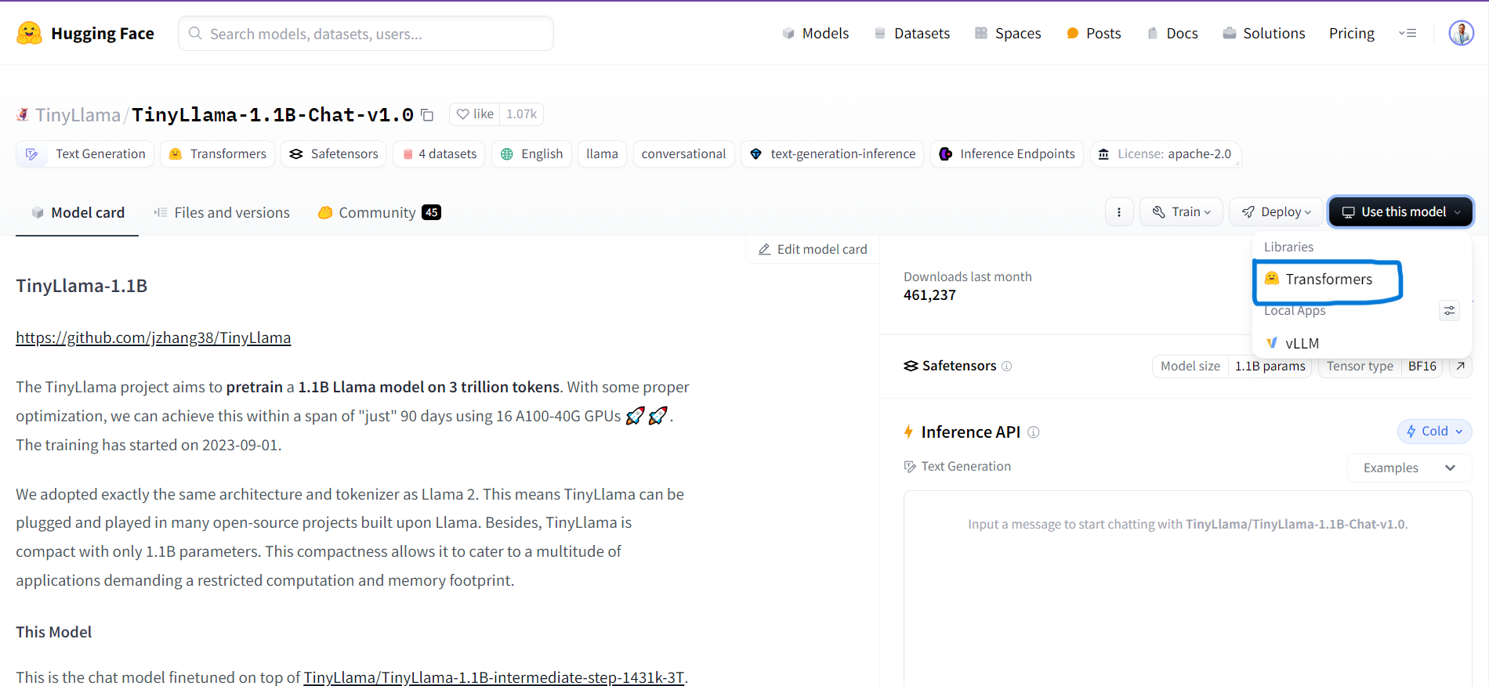Viewport: 1489px width, 686px height.
Task: Switch to the Model card tab
Action: click(x=78, y=213)
